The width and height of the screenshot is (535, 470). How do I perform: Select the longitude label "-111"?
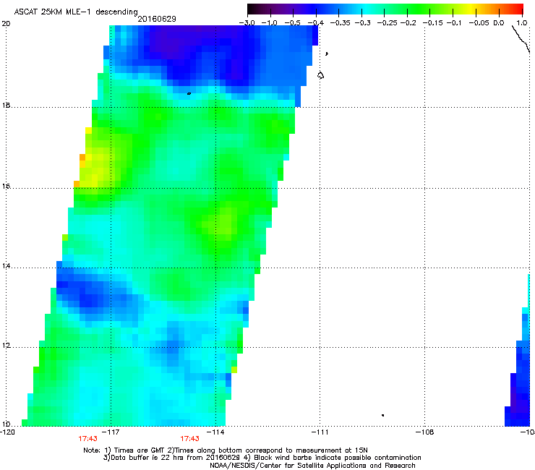[320, 432]
